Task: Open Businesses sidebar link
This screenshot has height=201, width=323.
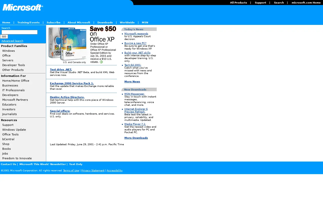Action: (10, 85)
